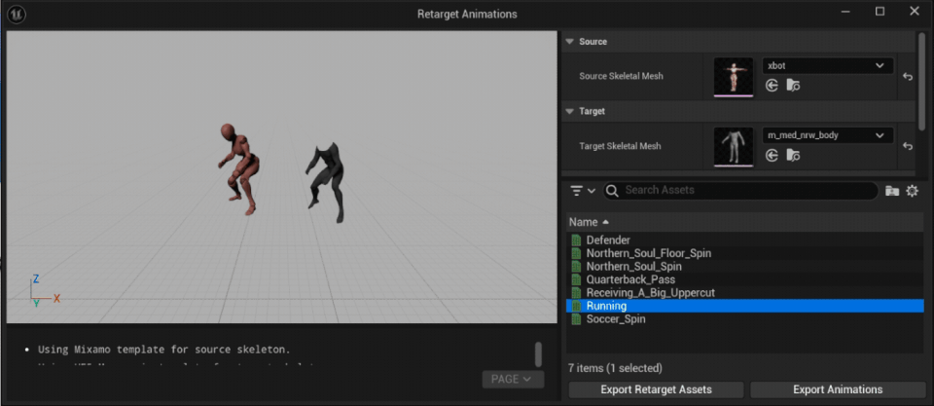Select the Northern_Soul_Floor_Spin animation
The image size is (934, 406).
coord(648,253)
